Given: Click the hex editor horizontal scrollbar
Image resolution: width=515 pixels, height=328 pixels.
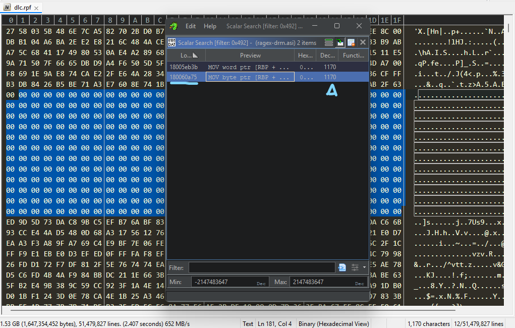Looking at the screenshot, I should 233,310.
